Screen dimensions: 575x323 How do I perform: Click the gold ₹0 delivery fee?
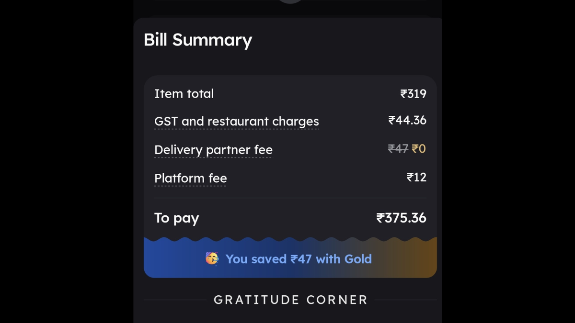coord(419,149)
